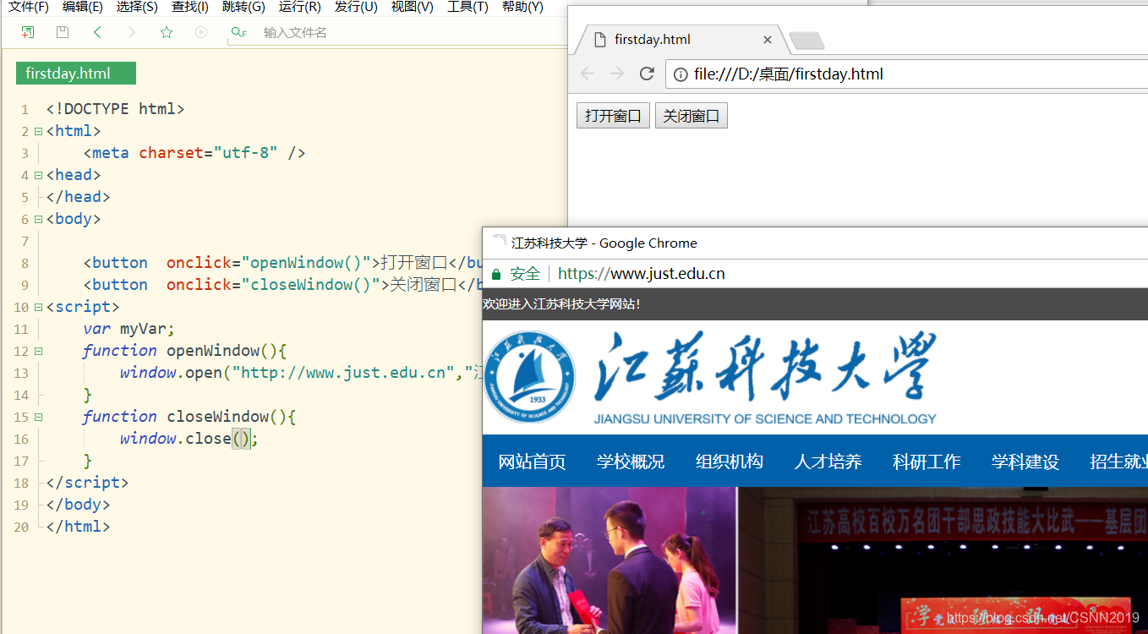Viewport: 1148px width, 634px height.
Task: Collapse the body tag fold at line 6
Action: tap(38, 219)
